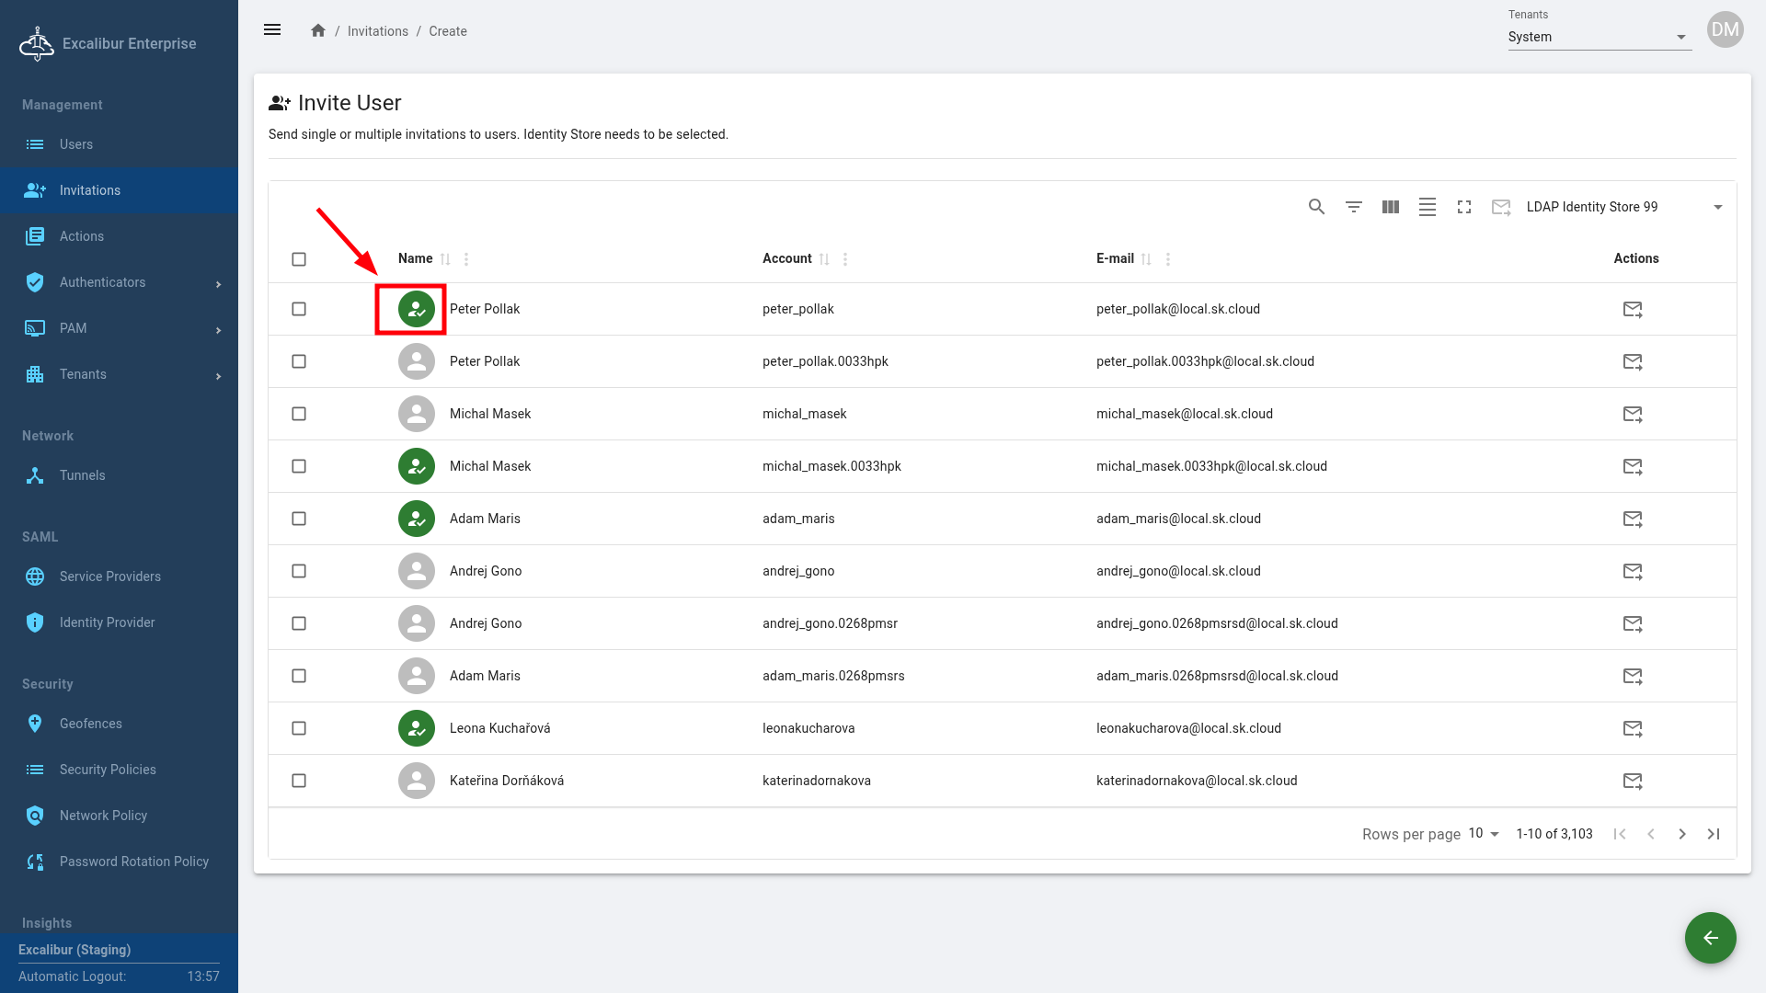Click the search icon in table toolbar
The image size is (1766, 993).
[x=1316, y=207]
